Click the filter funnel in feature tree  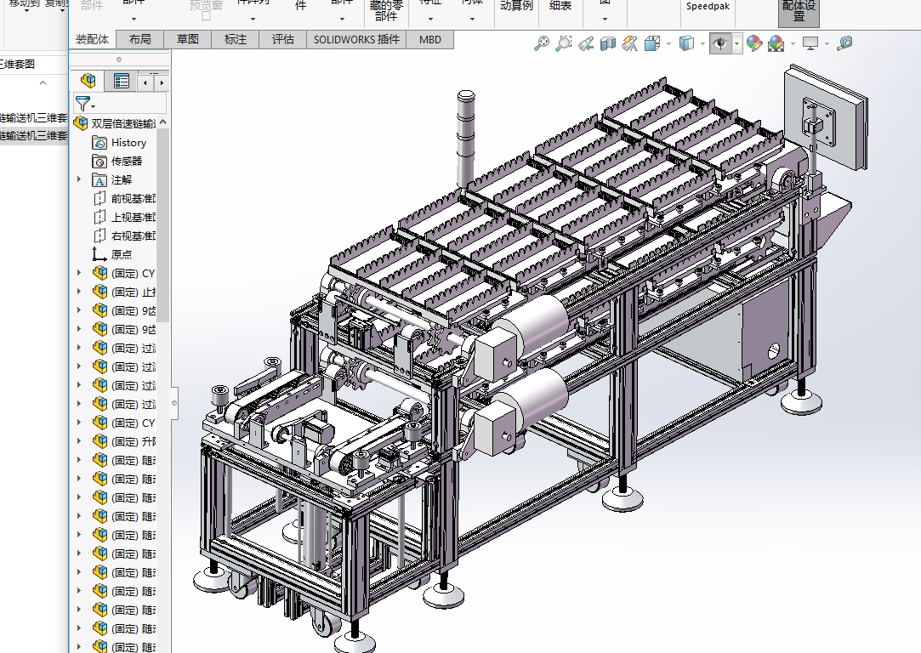[x=82, y=104]
